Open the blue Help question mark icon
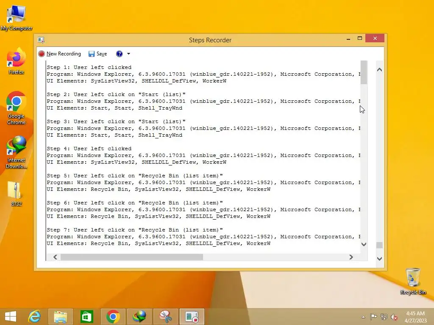The width and height of the screenshot is (434, 325). [x=119, y=54]
